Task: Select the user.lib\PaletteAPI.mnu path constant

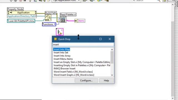Action: point(21,21)
